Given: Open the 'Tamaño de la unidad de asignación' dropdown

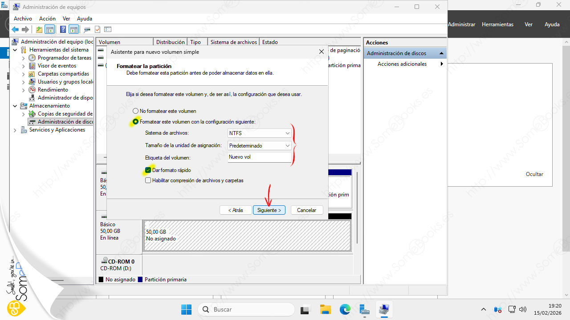Looking at the screenshot, I should [260, 145].
